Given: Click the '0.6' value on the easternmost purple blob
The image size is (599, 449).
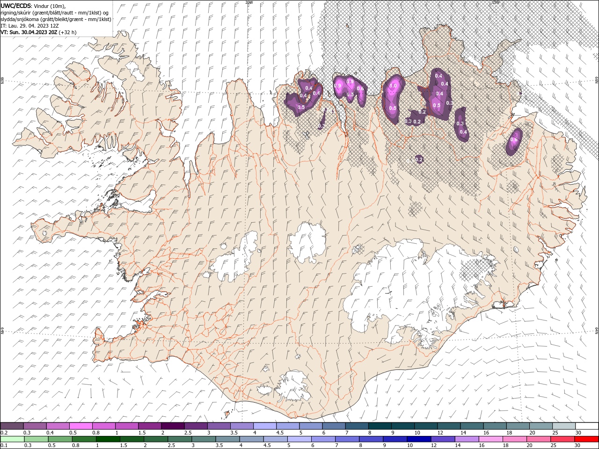Looking at the screenshot, I should click(514, 139).
